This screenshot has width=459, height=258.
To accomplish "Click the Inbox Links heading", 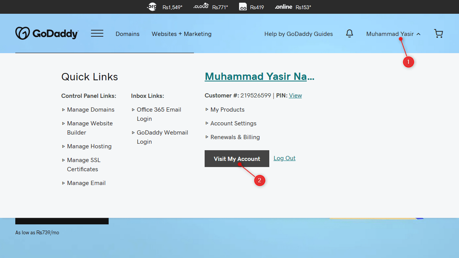I will coord(147,96).
